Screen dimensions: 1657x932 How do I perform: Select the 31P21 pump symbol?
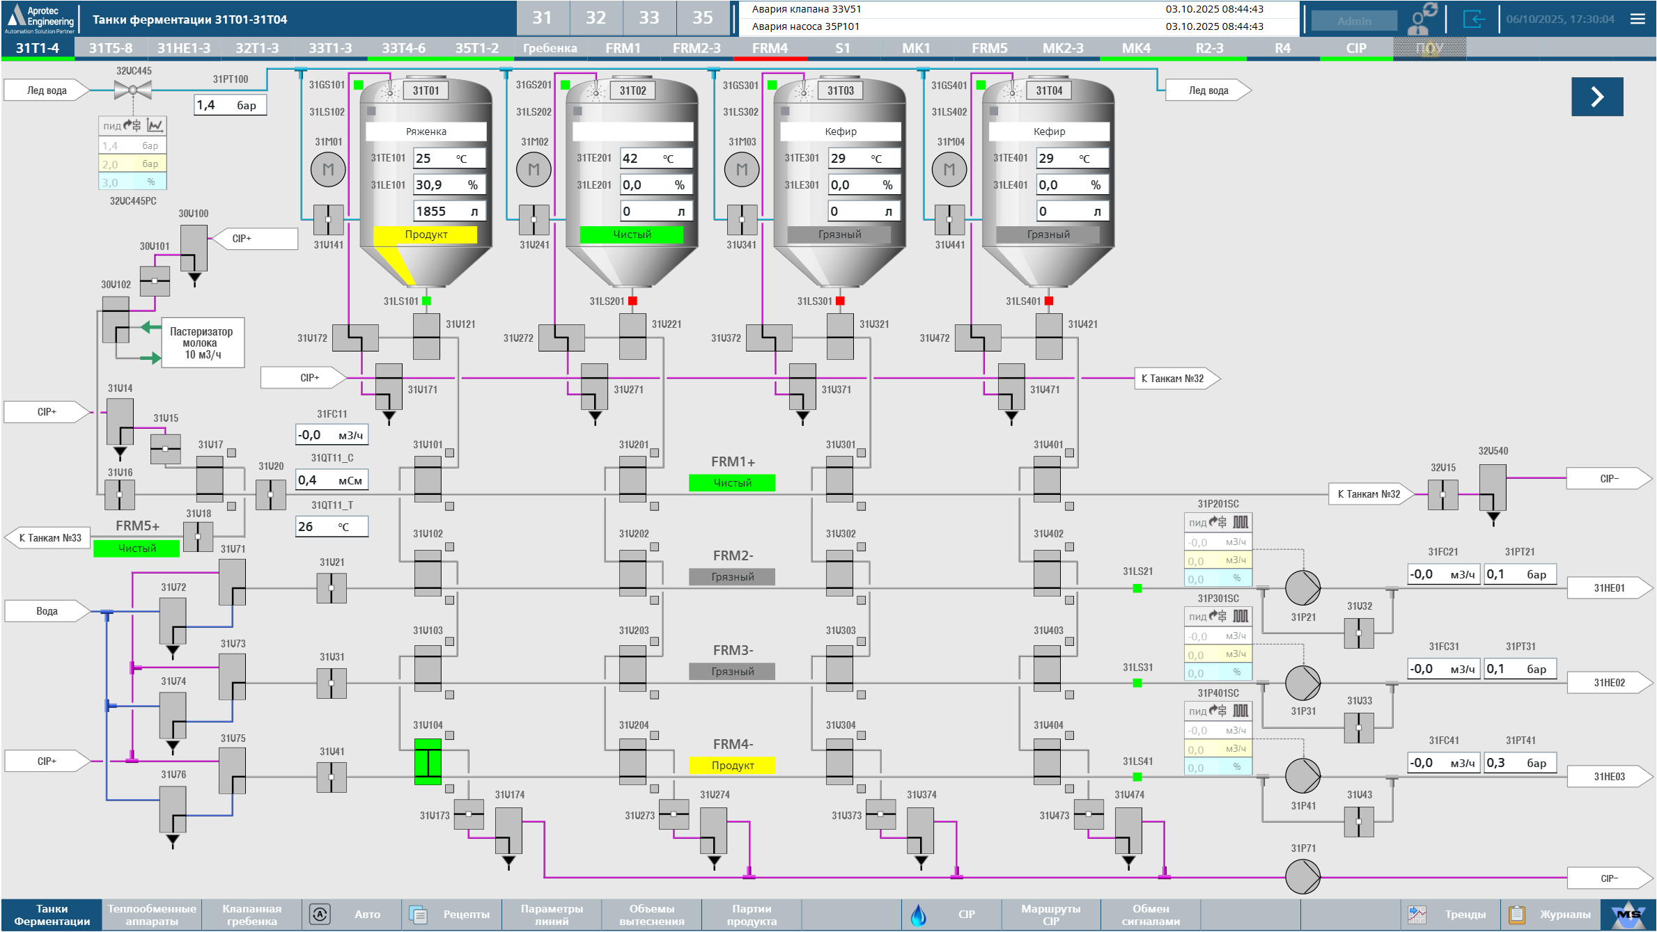(x=1302, y=588)
